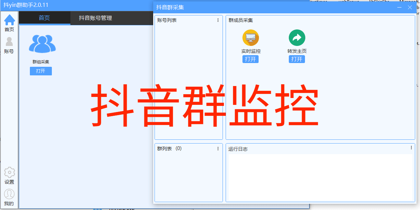Open the 首页 home icon in sidebar
Screen dimensions: 420x210
pos(9,20)
